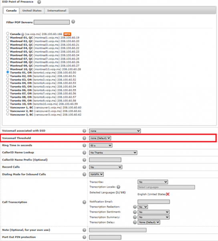Click the help icon beside Filter POP Servers
This screenshot has height=241, width=218.
pyautogui.click(x=73, y=22)
